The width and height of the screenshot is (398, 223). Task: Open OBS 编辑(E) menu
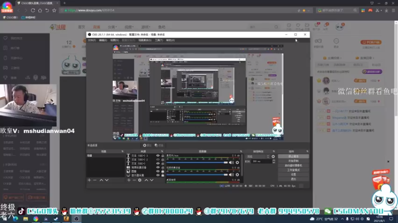pos(103,40)
